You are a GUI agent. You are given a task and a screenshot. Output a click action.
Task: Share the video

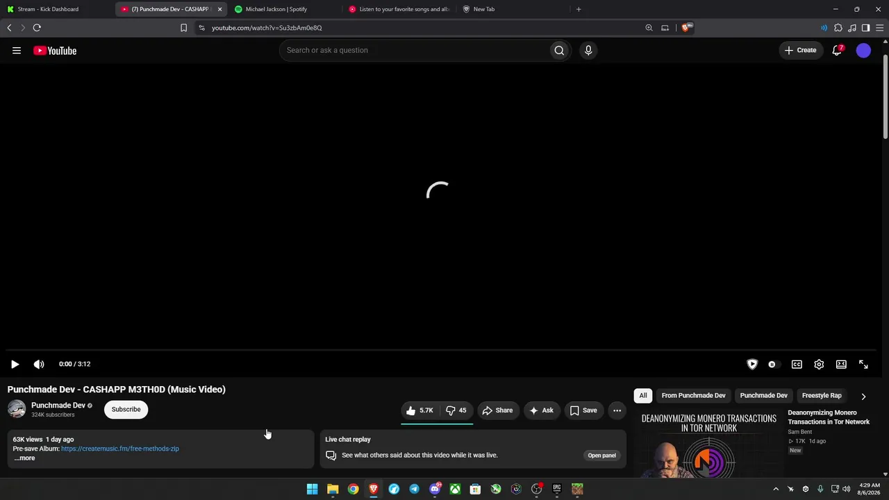click(x=498, y=410)
